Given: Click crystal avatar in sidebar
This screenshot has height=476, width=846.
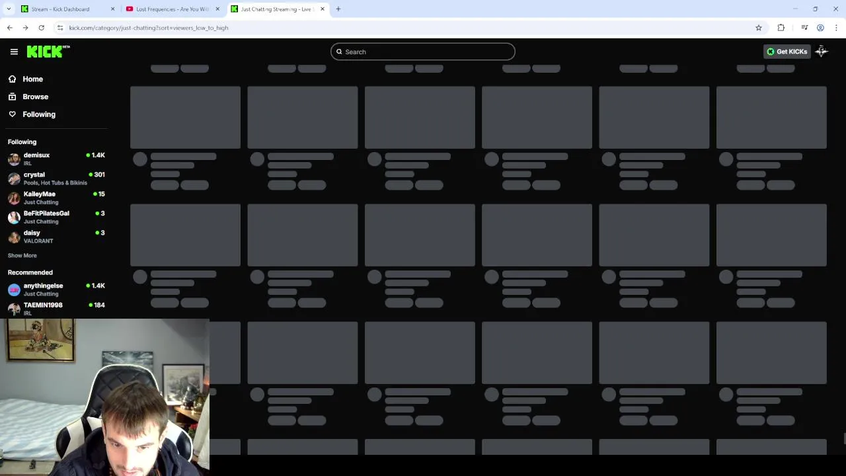Looking at the screenshot, I should (x=14, y=178).
